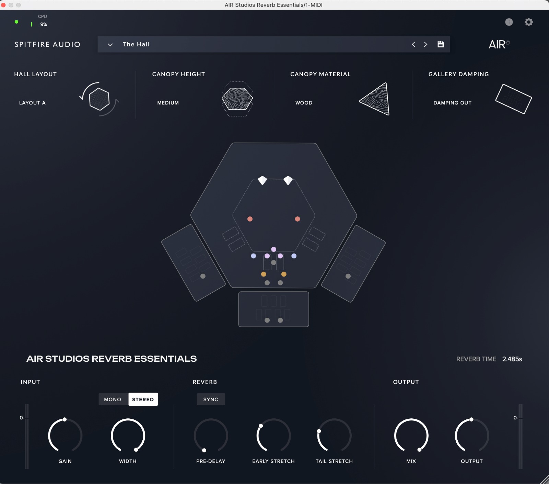
Task: Toggle the reverb Sync button
Action: tap(211, 399)
